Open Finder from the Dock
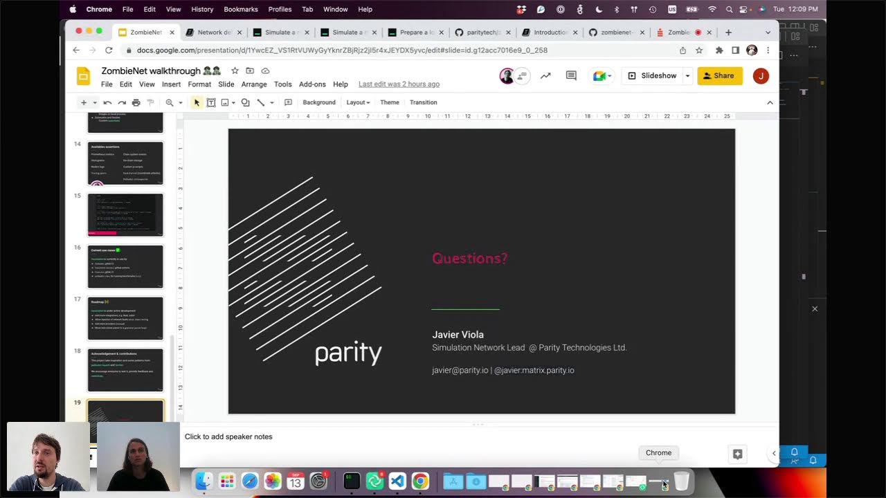Image resolution: width=886 pixels, height=498 pixels. [x=204, y=481]
